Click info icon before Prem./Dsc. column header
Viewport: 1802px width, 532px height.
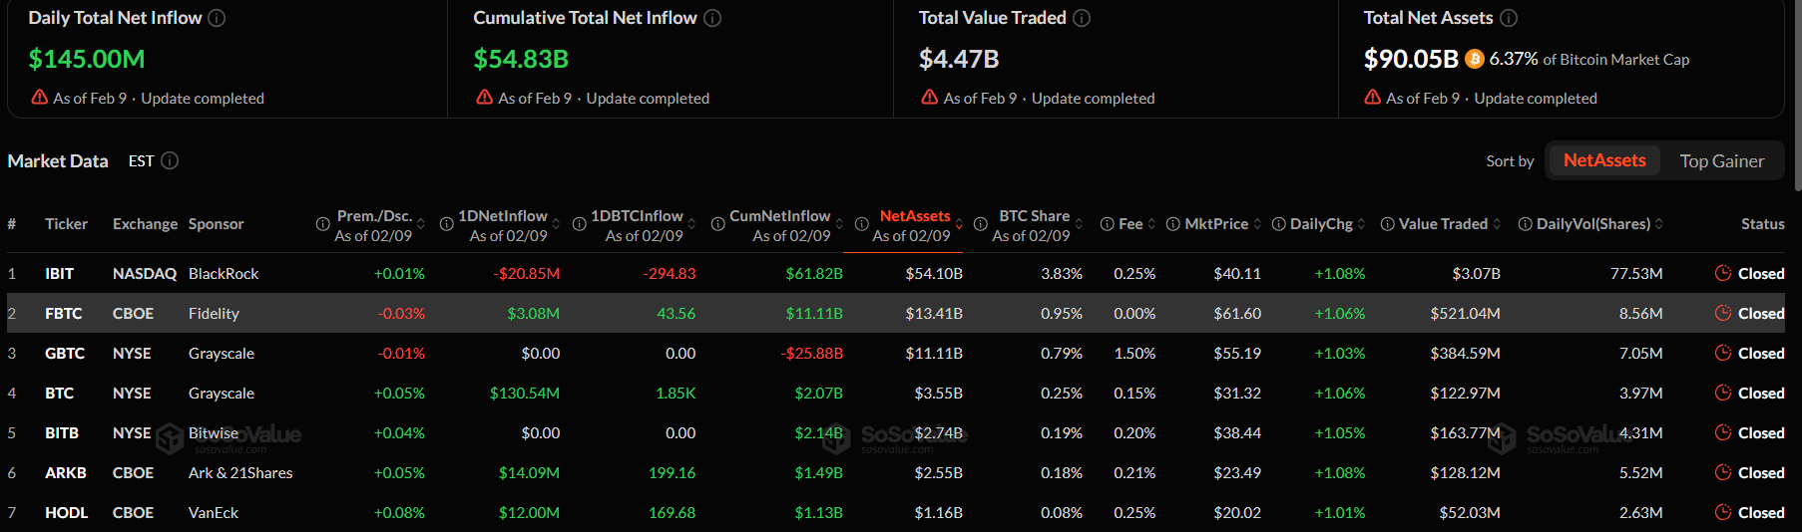[322, 224]
